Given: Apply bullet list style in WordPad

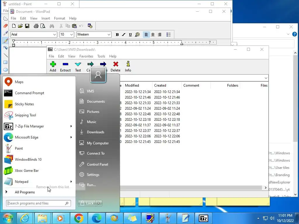Looking at the screenshot, I should tap(168, 34).
